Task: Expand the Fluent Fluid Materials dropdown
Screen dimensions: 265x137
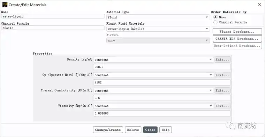Action: click(x=158, y=29)
